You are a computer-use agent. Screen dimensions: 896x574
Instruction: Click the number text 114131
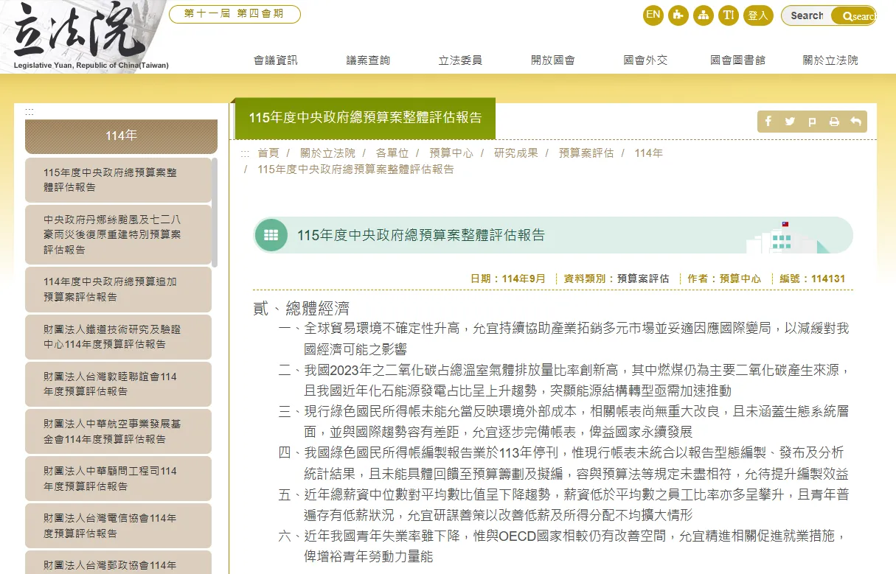click(x=828, y=279)
